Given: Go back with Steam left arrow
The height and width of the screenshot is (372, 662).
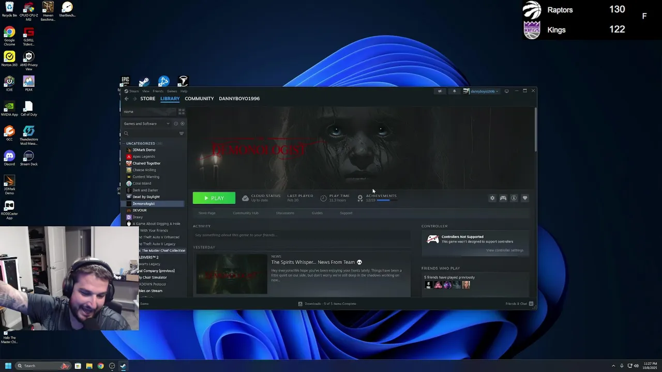Looking at the screenshot, I should (126, 99).
